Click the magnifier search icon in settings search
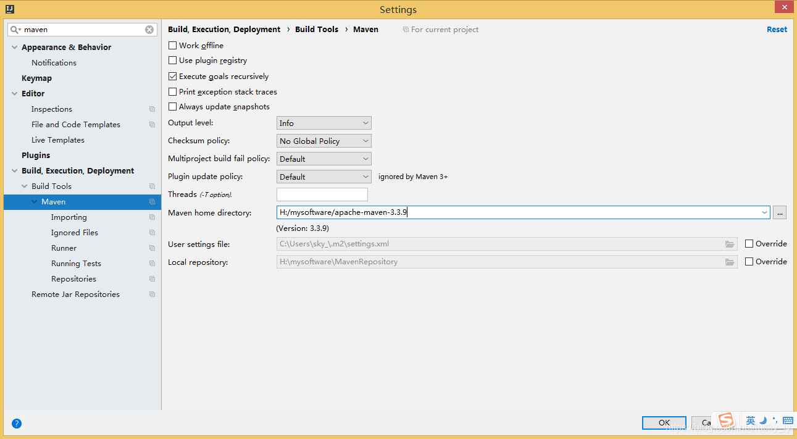Image resolution: width=797 pixels, height=439 pixels. click(x=15, y=30)
